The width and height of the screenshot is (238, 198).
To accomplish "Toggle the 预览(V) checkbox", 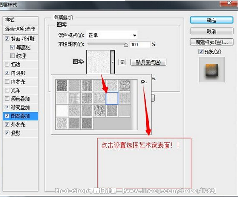I will tap(201, 51).
